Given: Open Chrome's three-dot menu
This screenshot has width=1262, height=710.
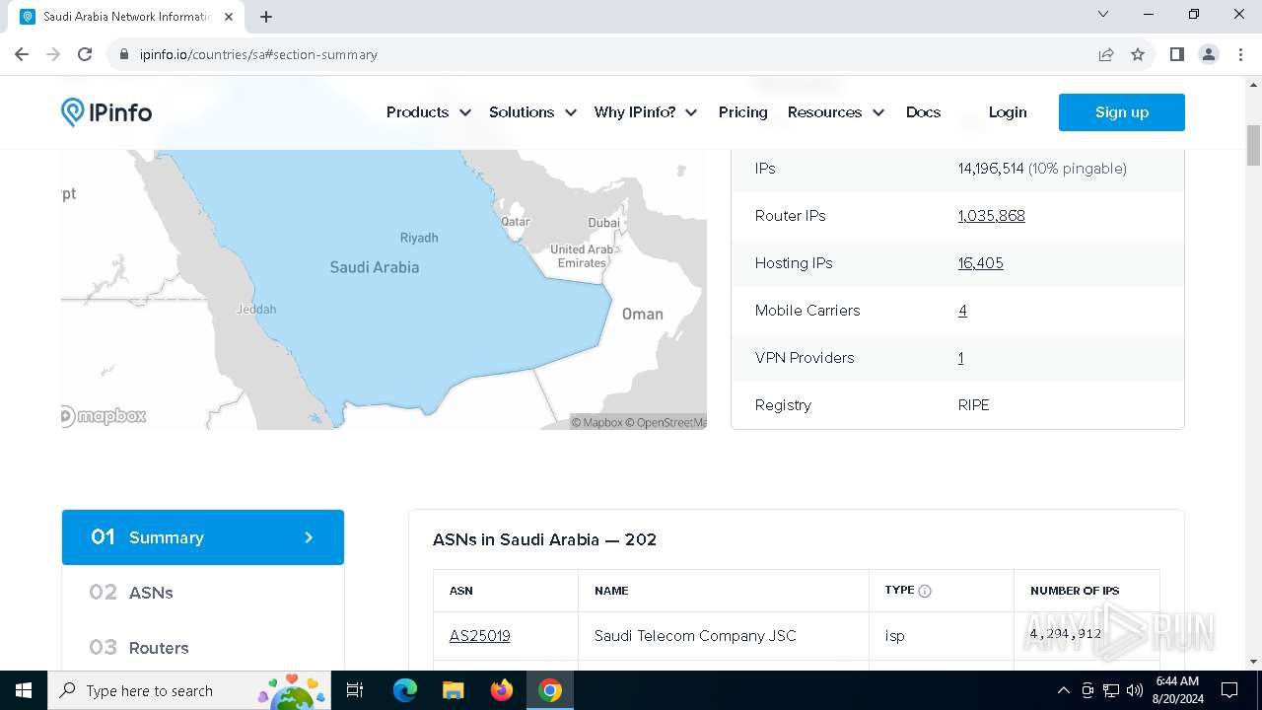Looking at the screenshot, I should pos(1239,54).
